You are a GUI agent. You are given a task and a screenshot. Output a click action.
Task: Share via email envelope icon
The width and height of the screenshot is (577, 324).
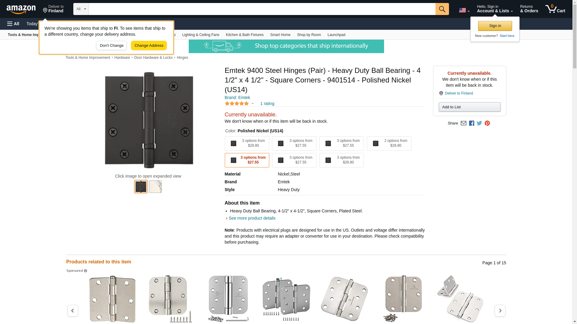pos(463,123)
